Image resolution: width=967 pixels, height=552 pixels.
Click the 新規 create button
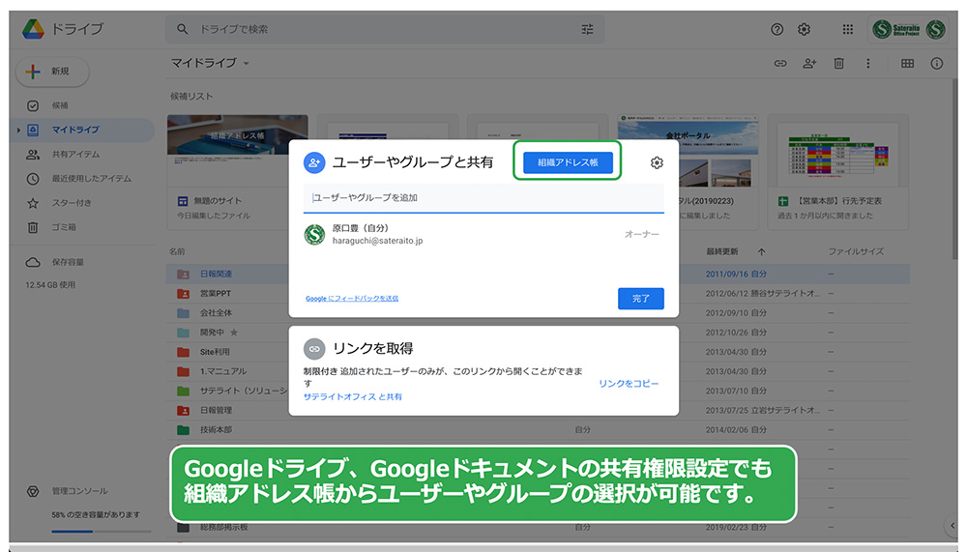coord(52,72)
